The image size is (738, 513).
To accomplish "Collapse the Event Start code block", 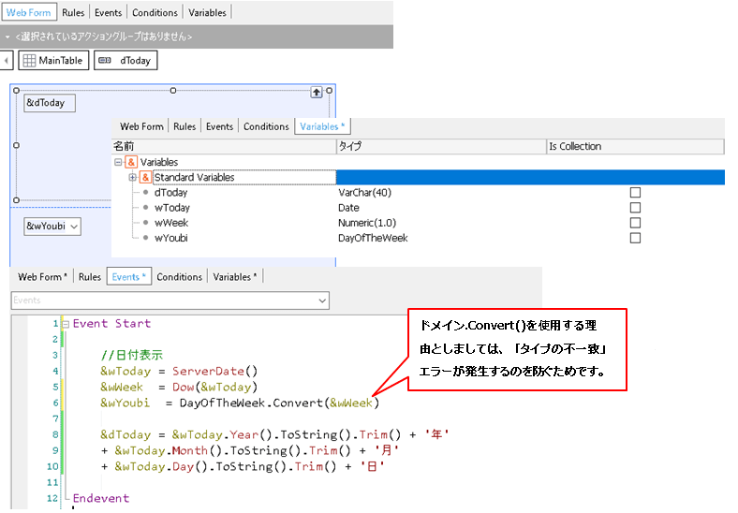I will (66, 324).
